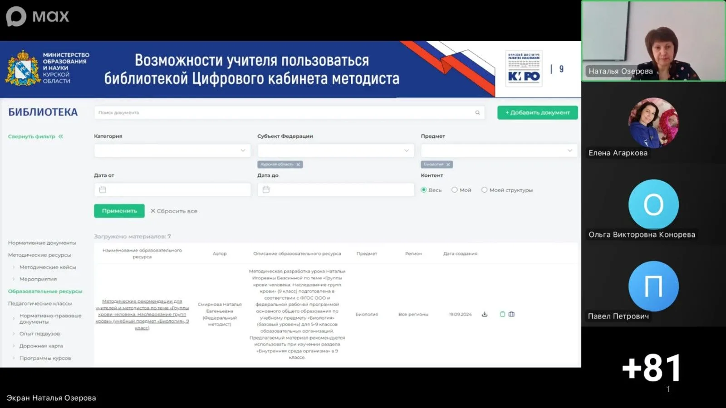The height and width of the screenshot is (408, 726).
Task: Select the 'Мой' content radio button
Action: 455,190
